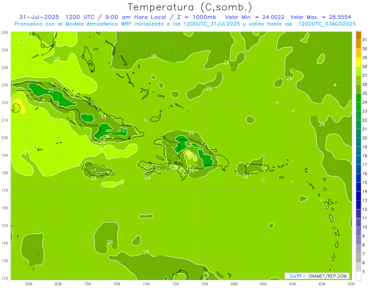This screenshot has width=373, height=288.
Task: Click colorbar number label 13
Action: pyautogui.click(x=365, y=200)
